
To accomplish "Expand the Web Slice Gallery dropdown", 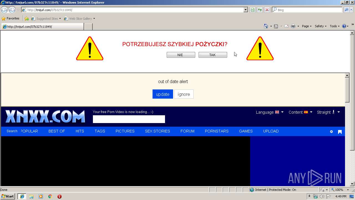I will (94, 19).
